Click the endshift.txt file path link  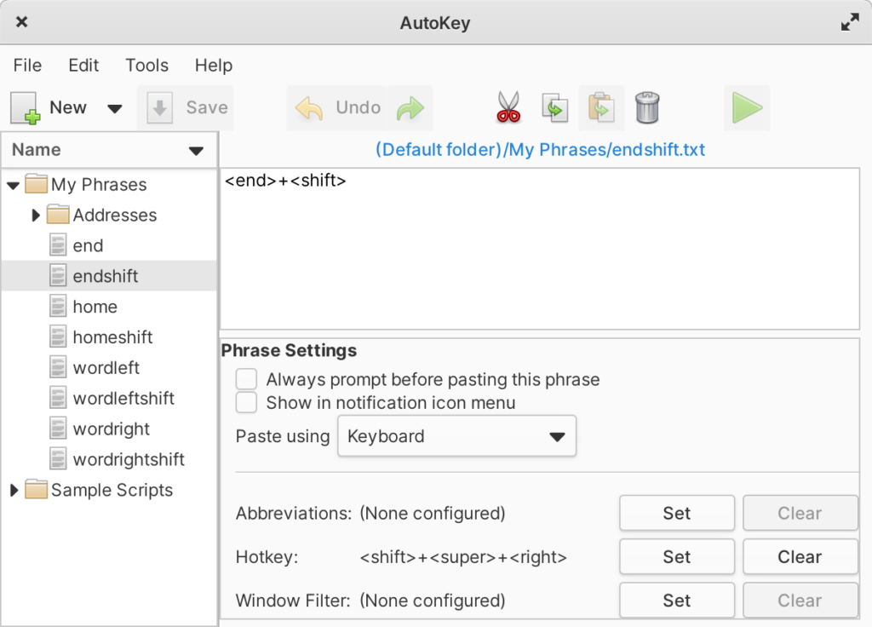click(x=540, y=150)
